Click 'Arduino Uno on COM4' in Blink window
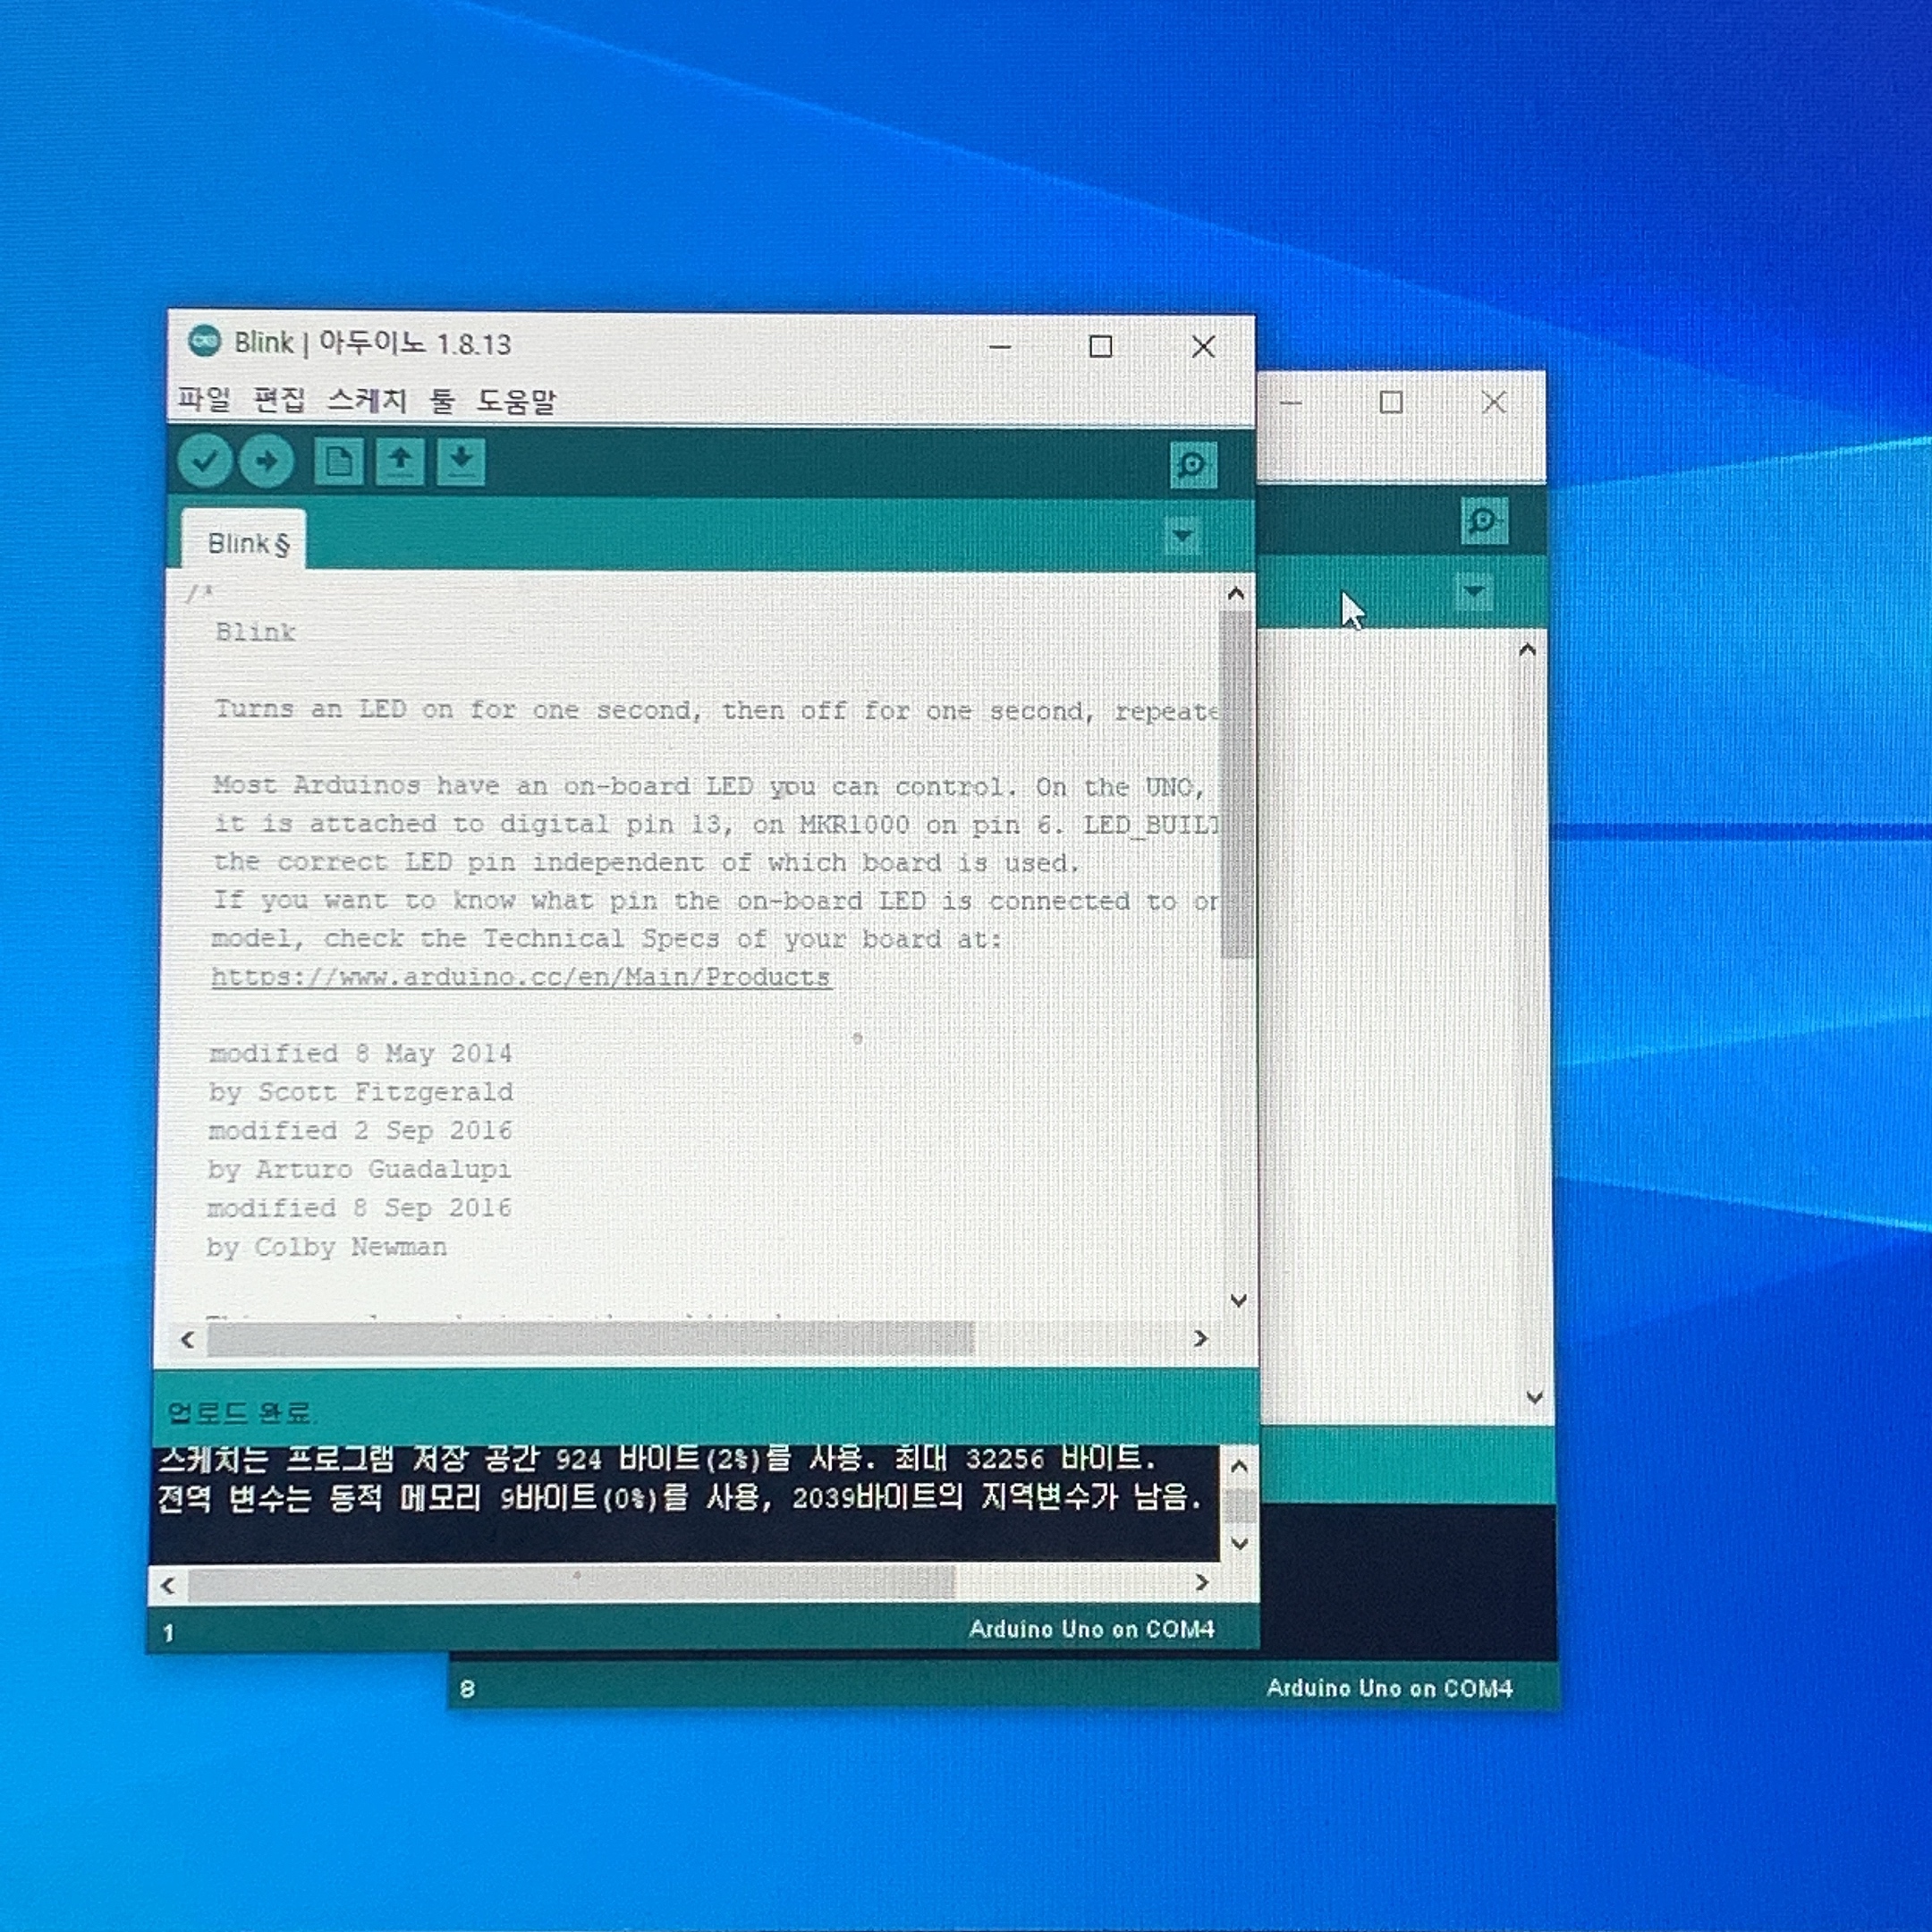 tap(1091, 1629)
